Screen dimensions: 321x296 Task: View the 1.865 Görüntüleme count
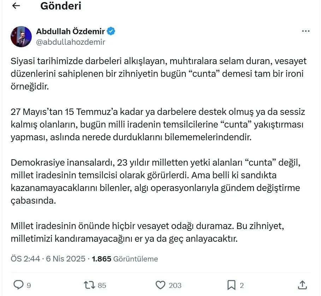pos(125,259)
